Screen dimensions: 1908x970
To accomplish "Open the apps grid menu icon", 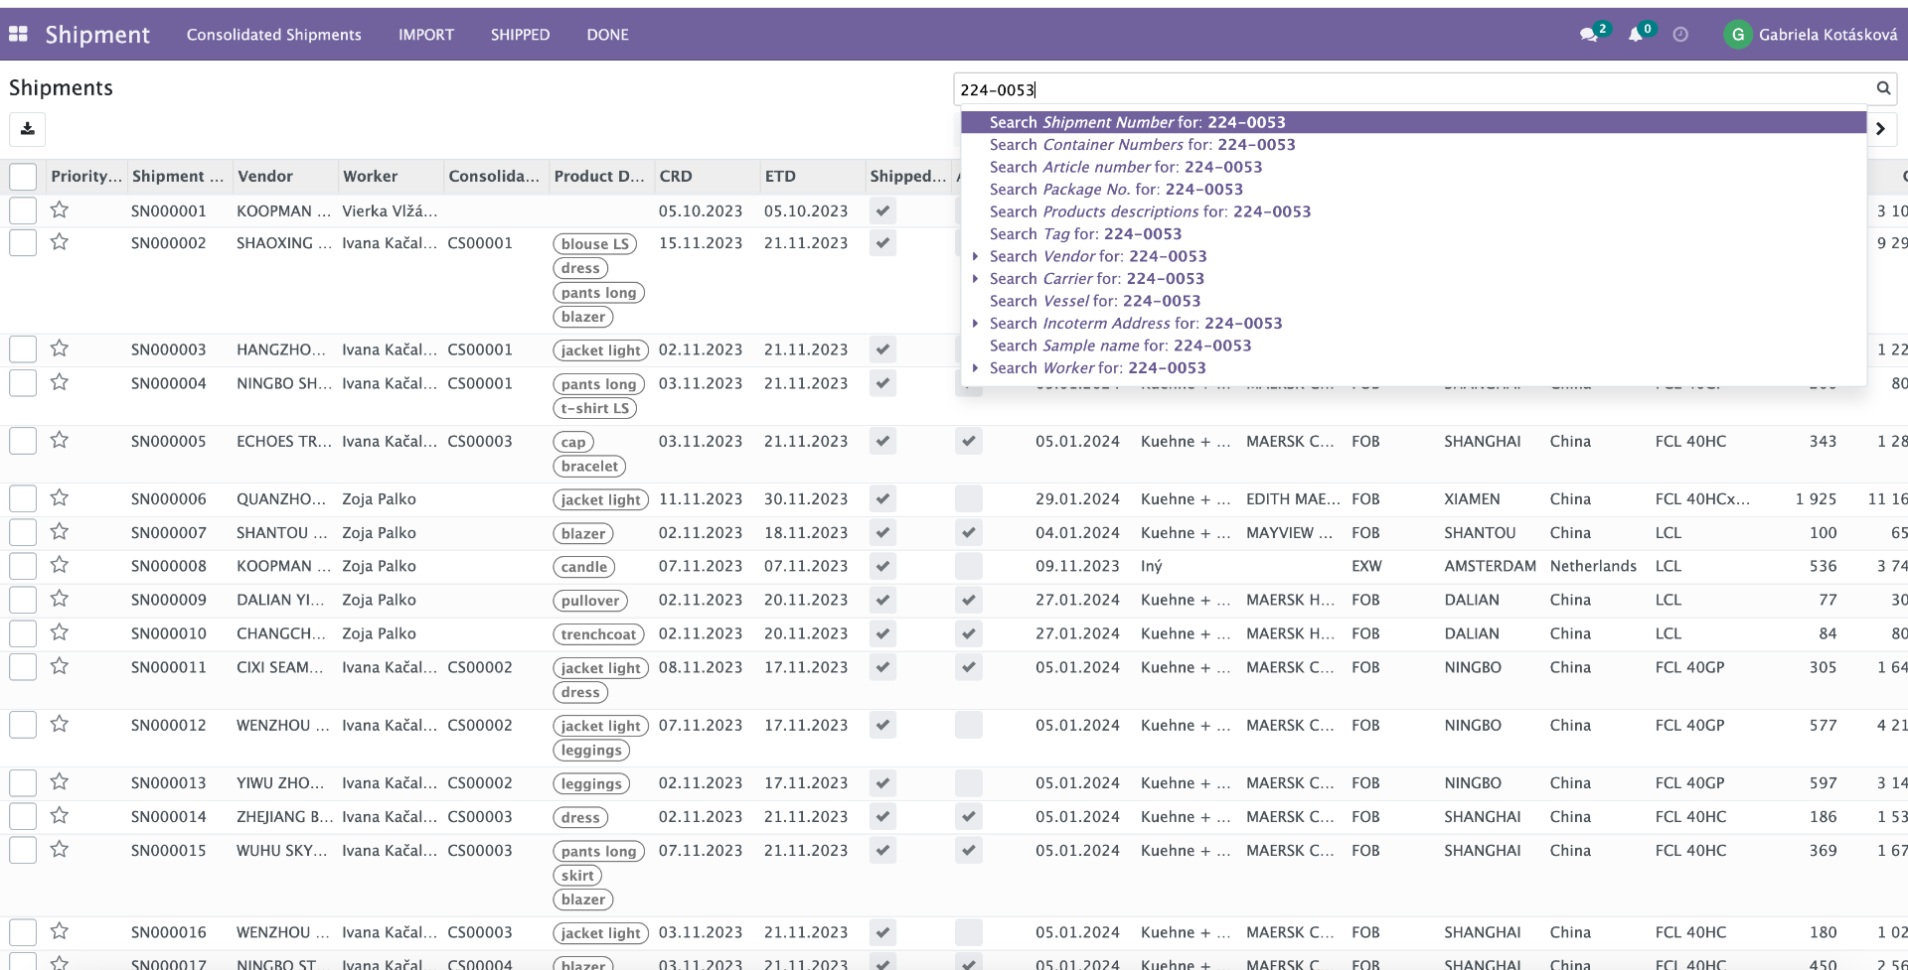I will pos(18,35).
